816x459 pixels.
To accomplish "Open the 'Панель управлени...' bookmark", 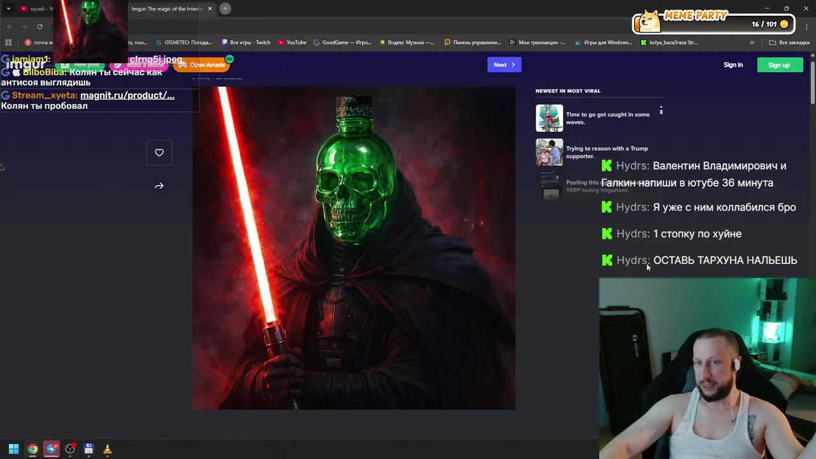I will tap(472, 43).
